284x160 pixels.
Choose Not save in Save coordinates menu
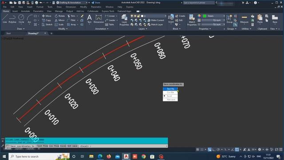tap(170, 100)
